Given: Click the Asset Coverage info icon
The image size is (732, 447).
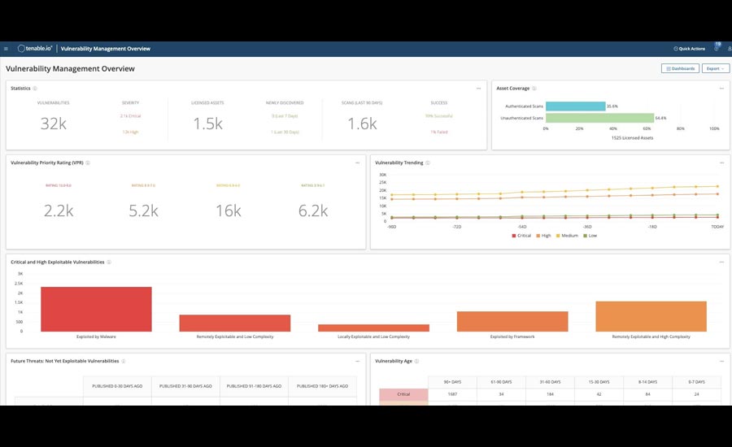Looking at the screenshot, I should point(534,88).
